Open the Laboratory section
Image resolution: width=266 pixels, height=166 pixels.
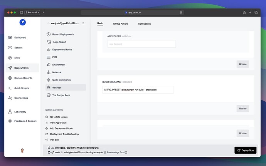(x=20, y=112)
